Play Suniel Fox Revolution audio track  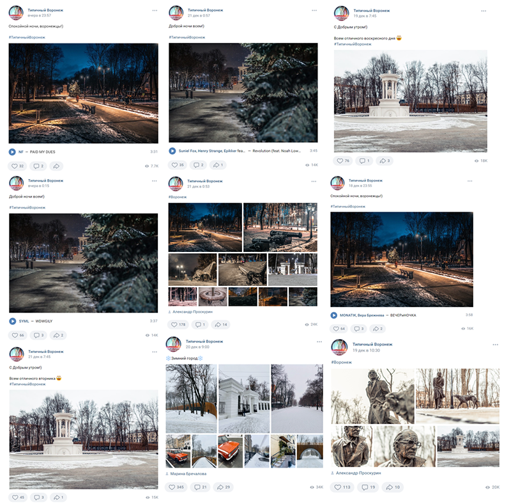tap(172, 151)
